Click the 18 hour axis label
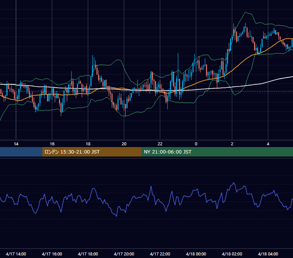The image size is (293, 258). pyautogui.click(x=88, y=144)
